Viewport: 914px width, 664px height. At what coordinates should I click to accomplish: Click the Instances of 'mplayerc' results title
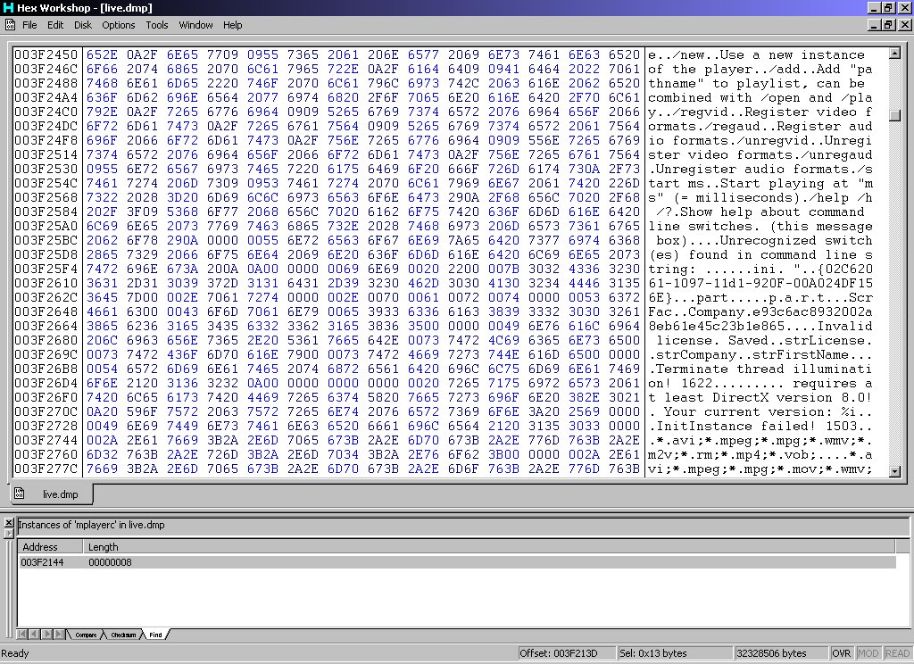[92, 525]
